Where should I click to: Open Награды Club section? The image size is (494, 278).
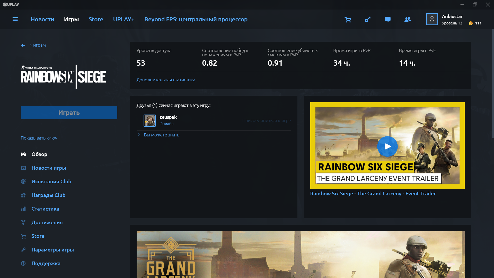click(48, 195)
